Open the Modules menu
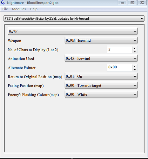The width and height of the screenshot is (148, 159). point(19,9)
